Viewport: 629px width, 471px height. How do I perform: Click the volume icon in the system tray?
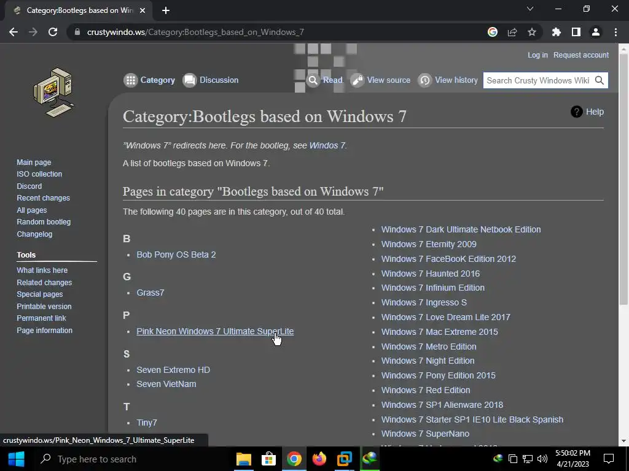click(x=542, y=459)
